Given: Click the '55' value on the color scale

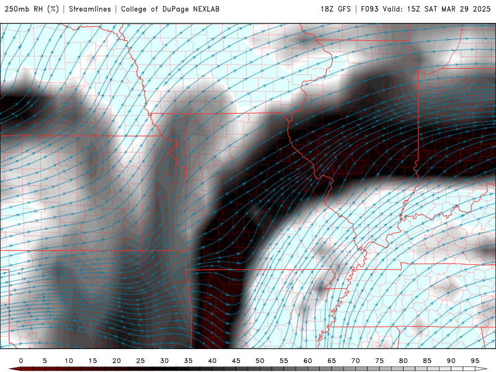Looking at the screenshot, I should (x=284, y=361).
